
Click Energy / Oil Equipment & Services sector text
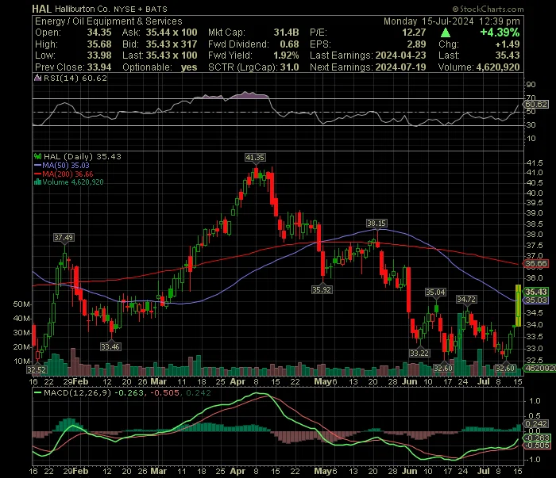(x=109, y=21)
